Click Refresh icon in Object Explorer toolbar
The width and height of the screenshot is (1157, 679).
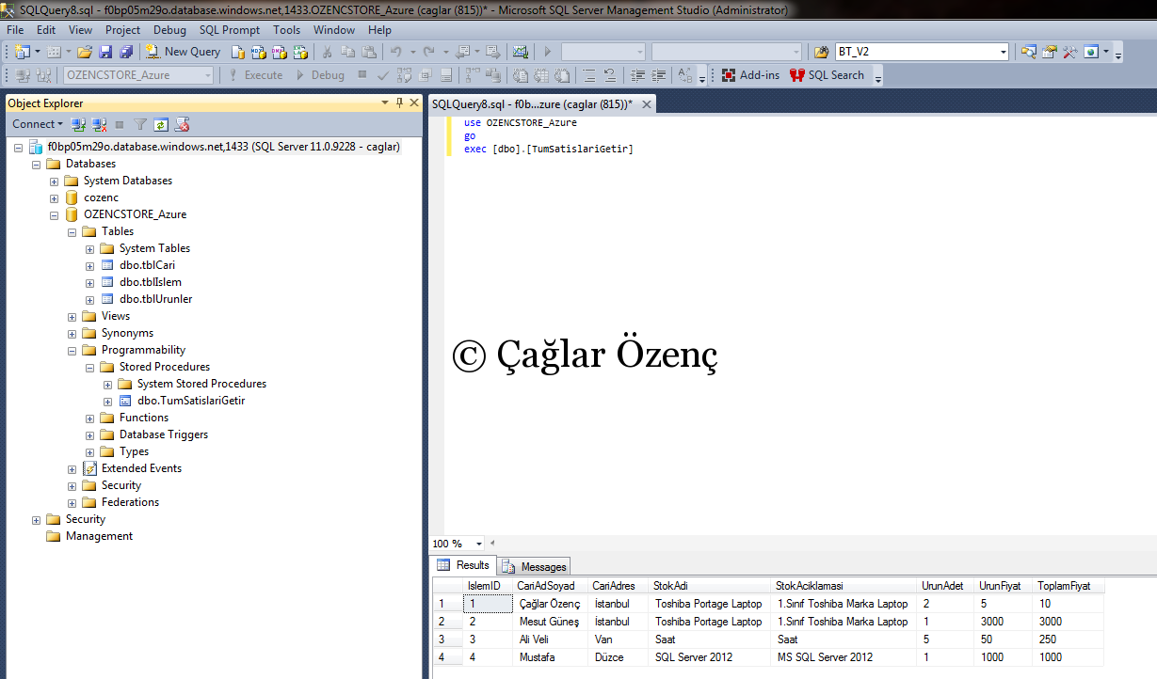[161, 124]
